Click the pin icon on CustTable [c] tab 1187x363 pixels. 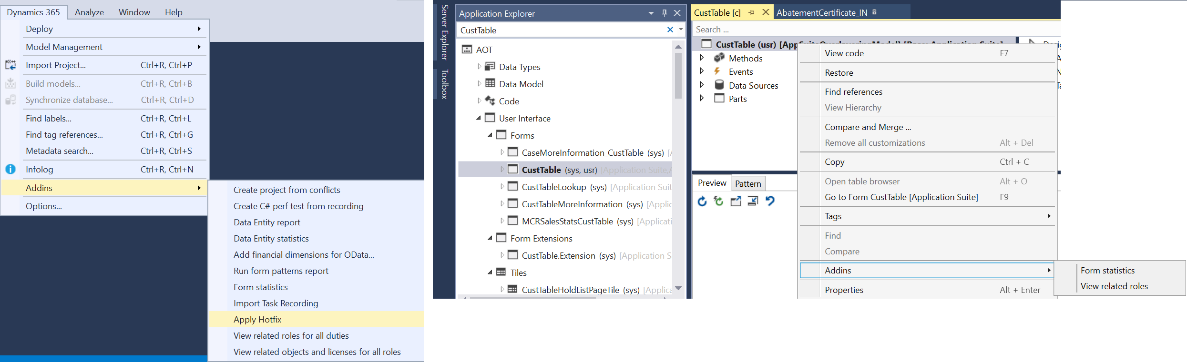752,13
